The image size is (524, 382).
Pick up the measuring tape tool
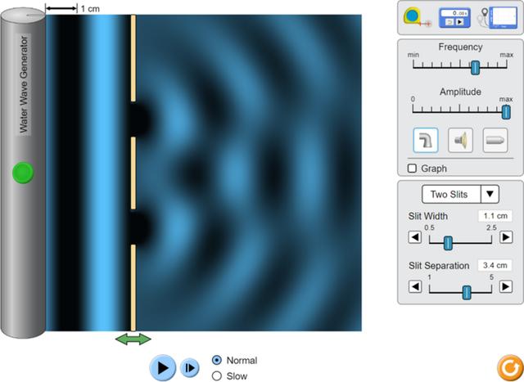point(417,17)
